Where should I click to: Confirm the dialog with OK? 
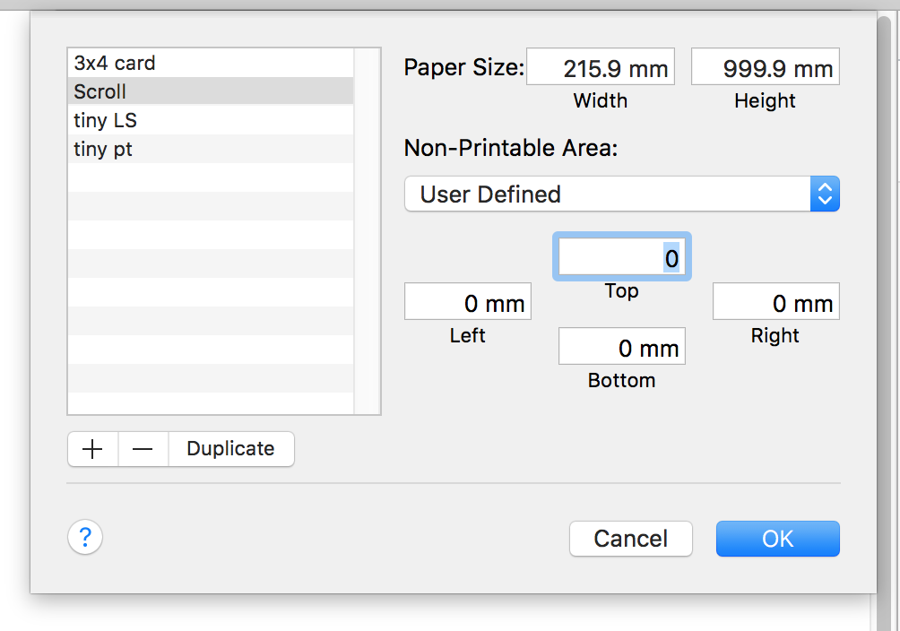click(777, 539)
